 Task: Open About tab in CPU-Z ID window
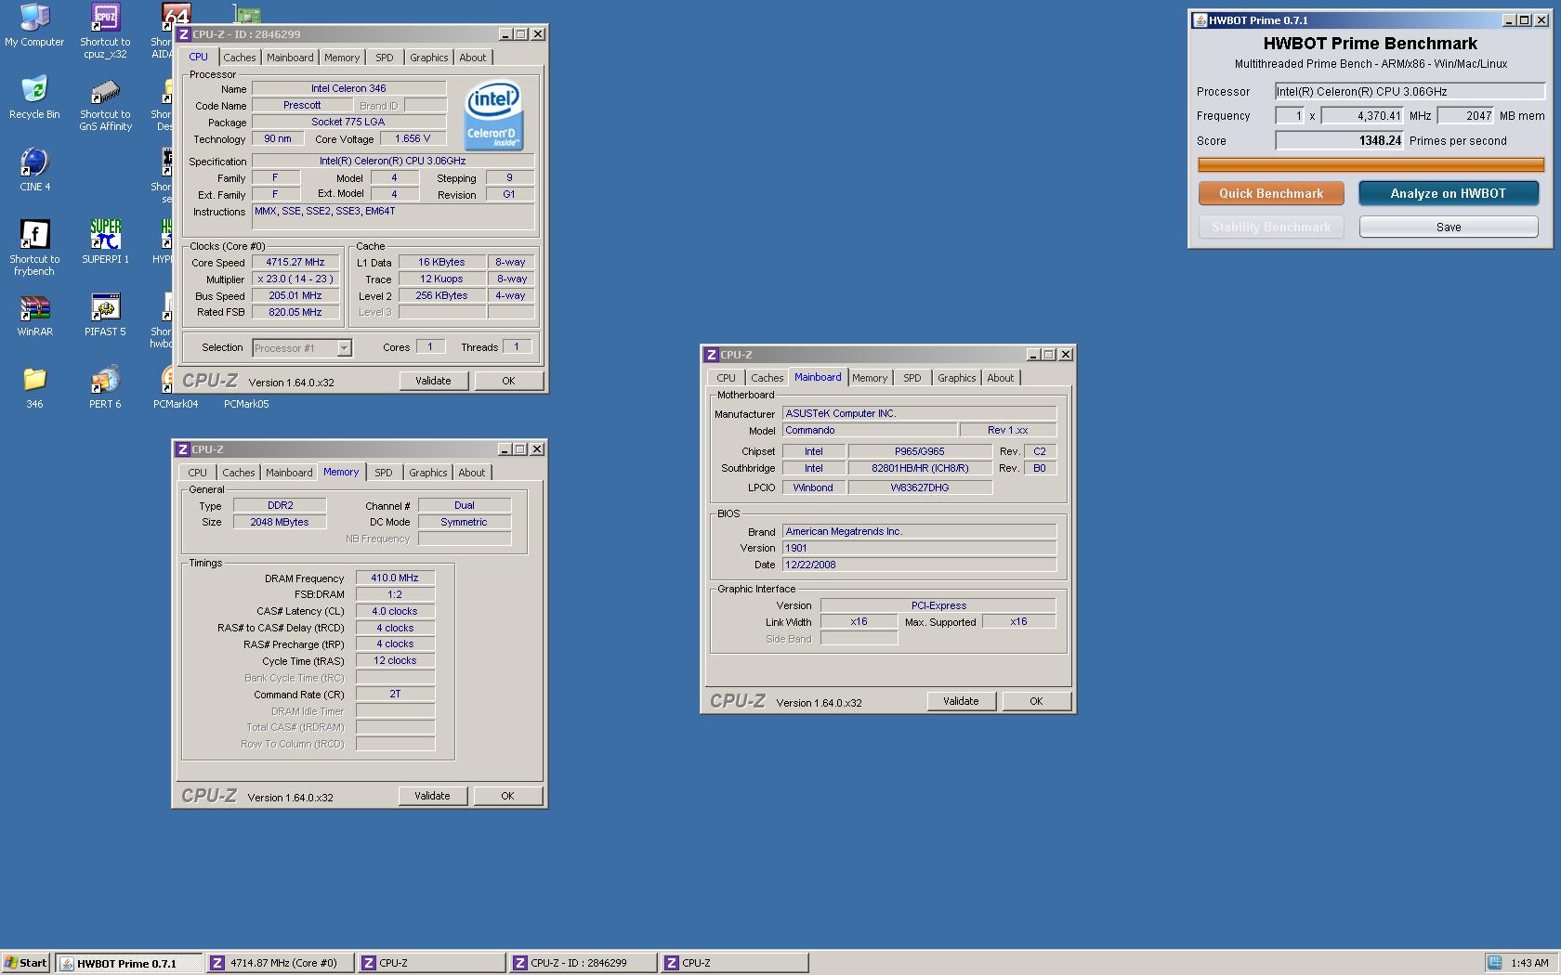tap(473, 58)
